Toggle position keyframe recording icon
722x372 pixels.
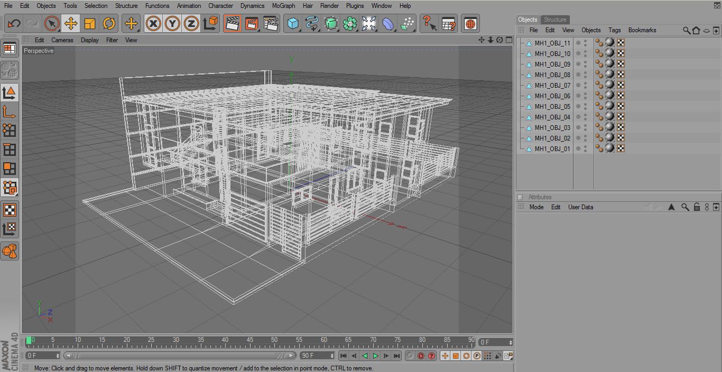click(x=445, y=356)
